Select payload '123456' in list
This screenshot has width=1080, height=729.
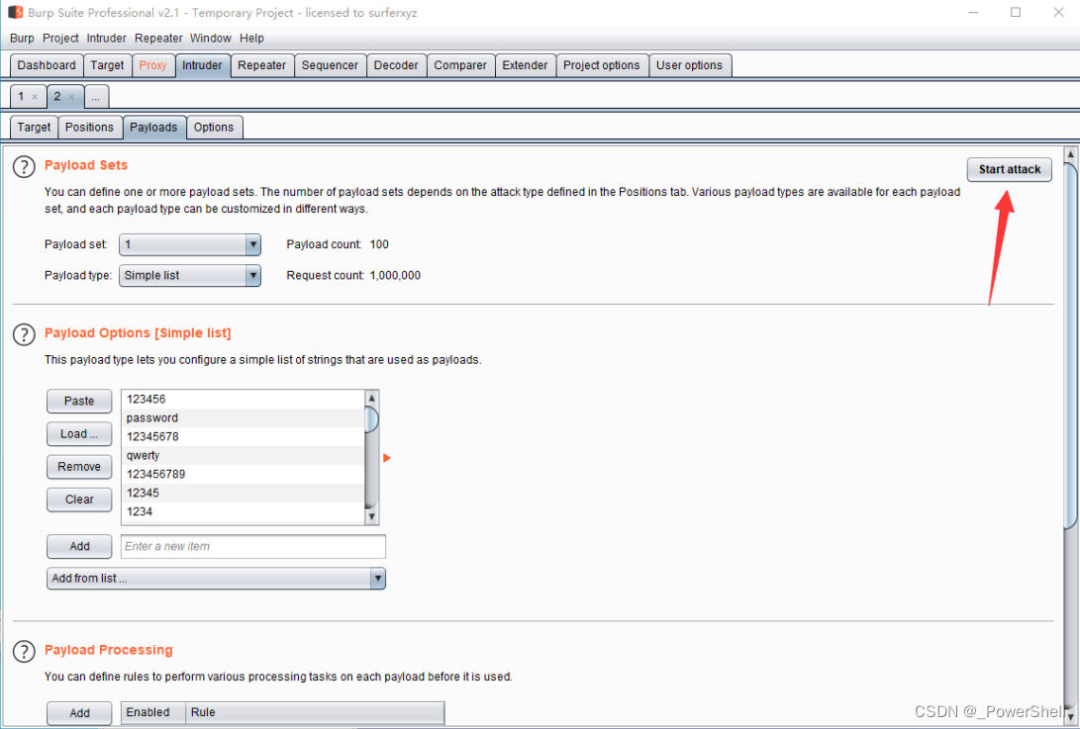[243, 400]
